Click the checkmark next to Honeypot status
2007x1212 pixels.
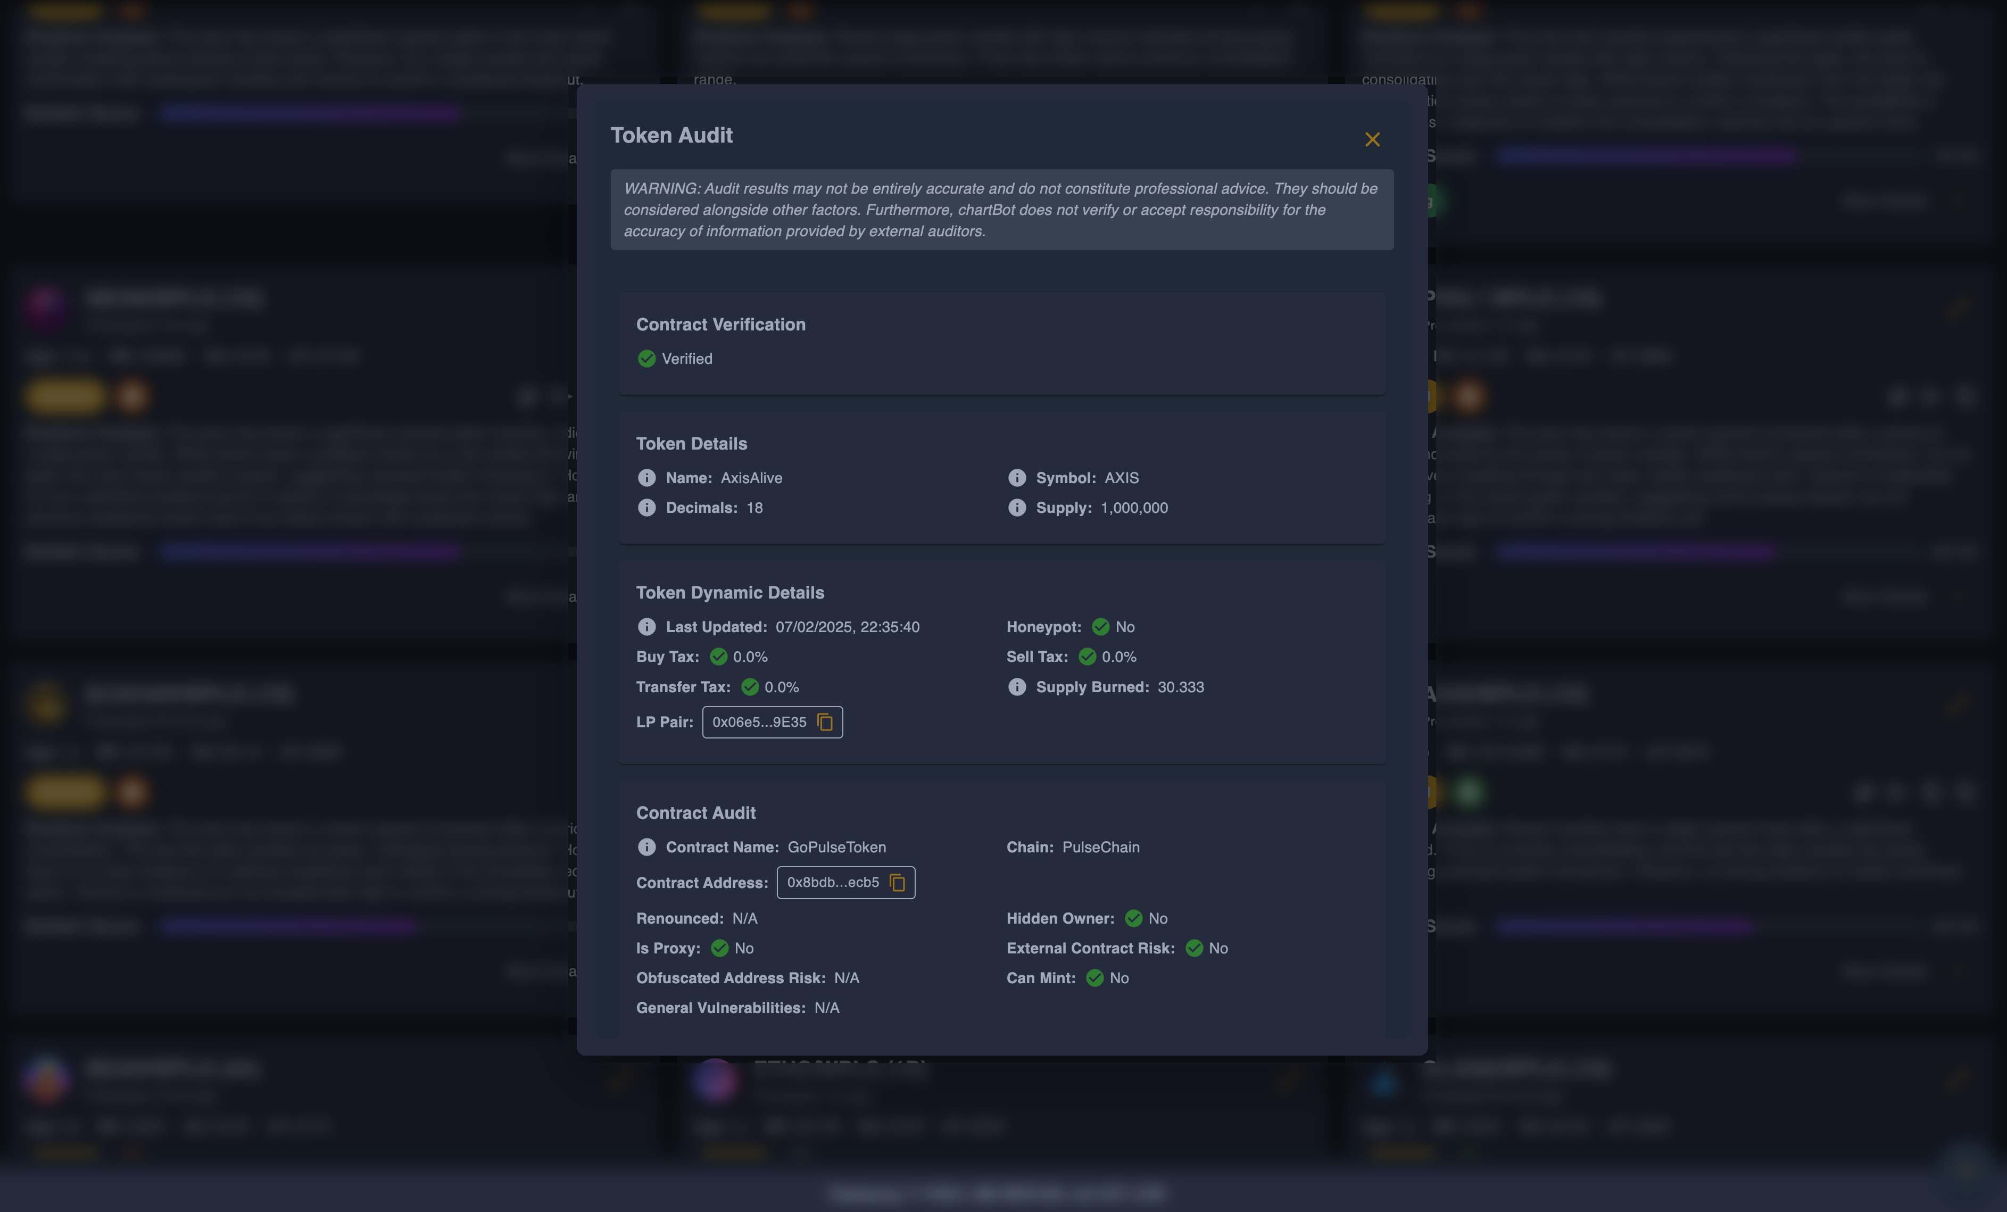pyautogui.click(x=1100, y=626)
